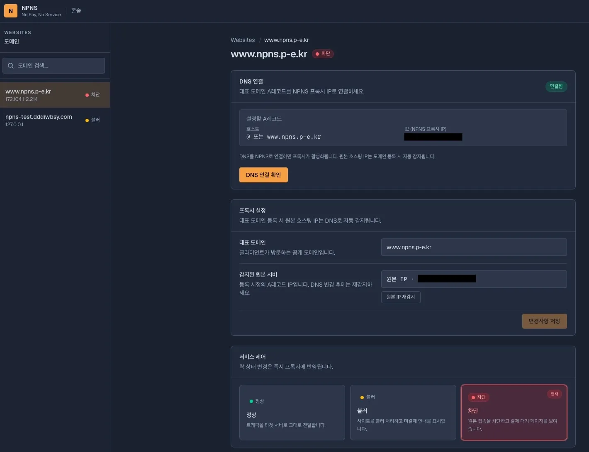Select www.npns.p-e.kr in the domain list
The height and width of the screenshot is (452, 589).
coord(55,95)
